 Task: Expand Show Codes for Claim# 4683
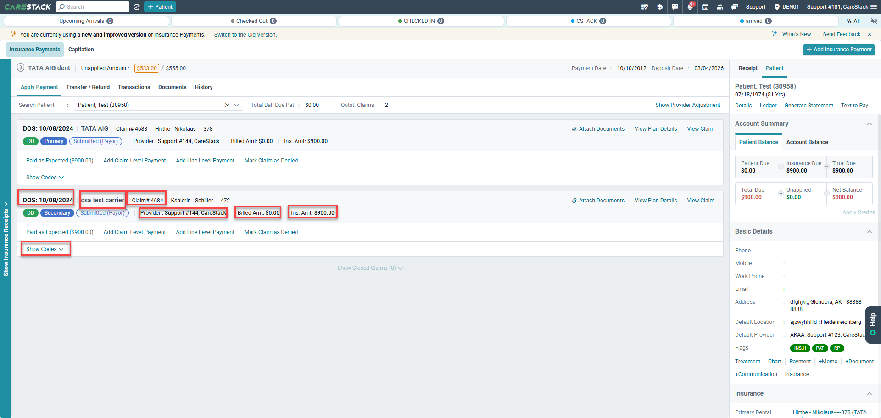tap(45, 178)
